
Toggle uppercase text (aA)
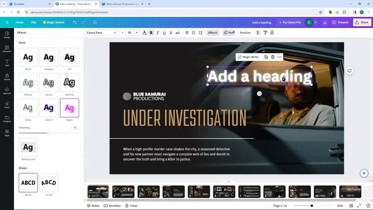coord(177,33)
